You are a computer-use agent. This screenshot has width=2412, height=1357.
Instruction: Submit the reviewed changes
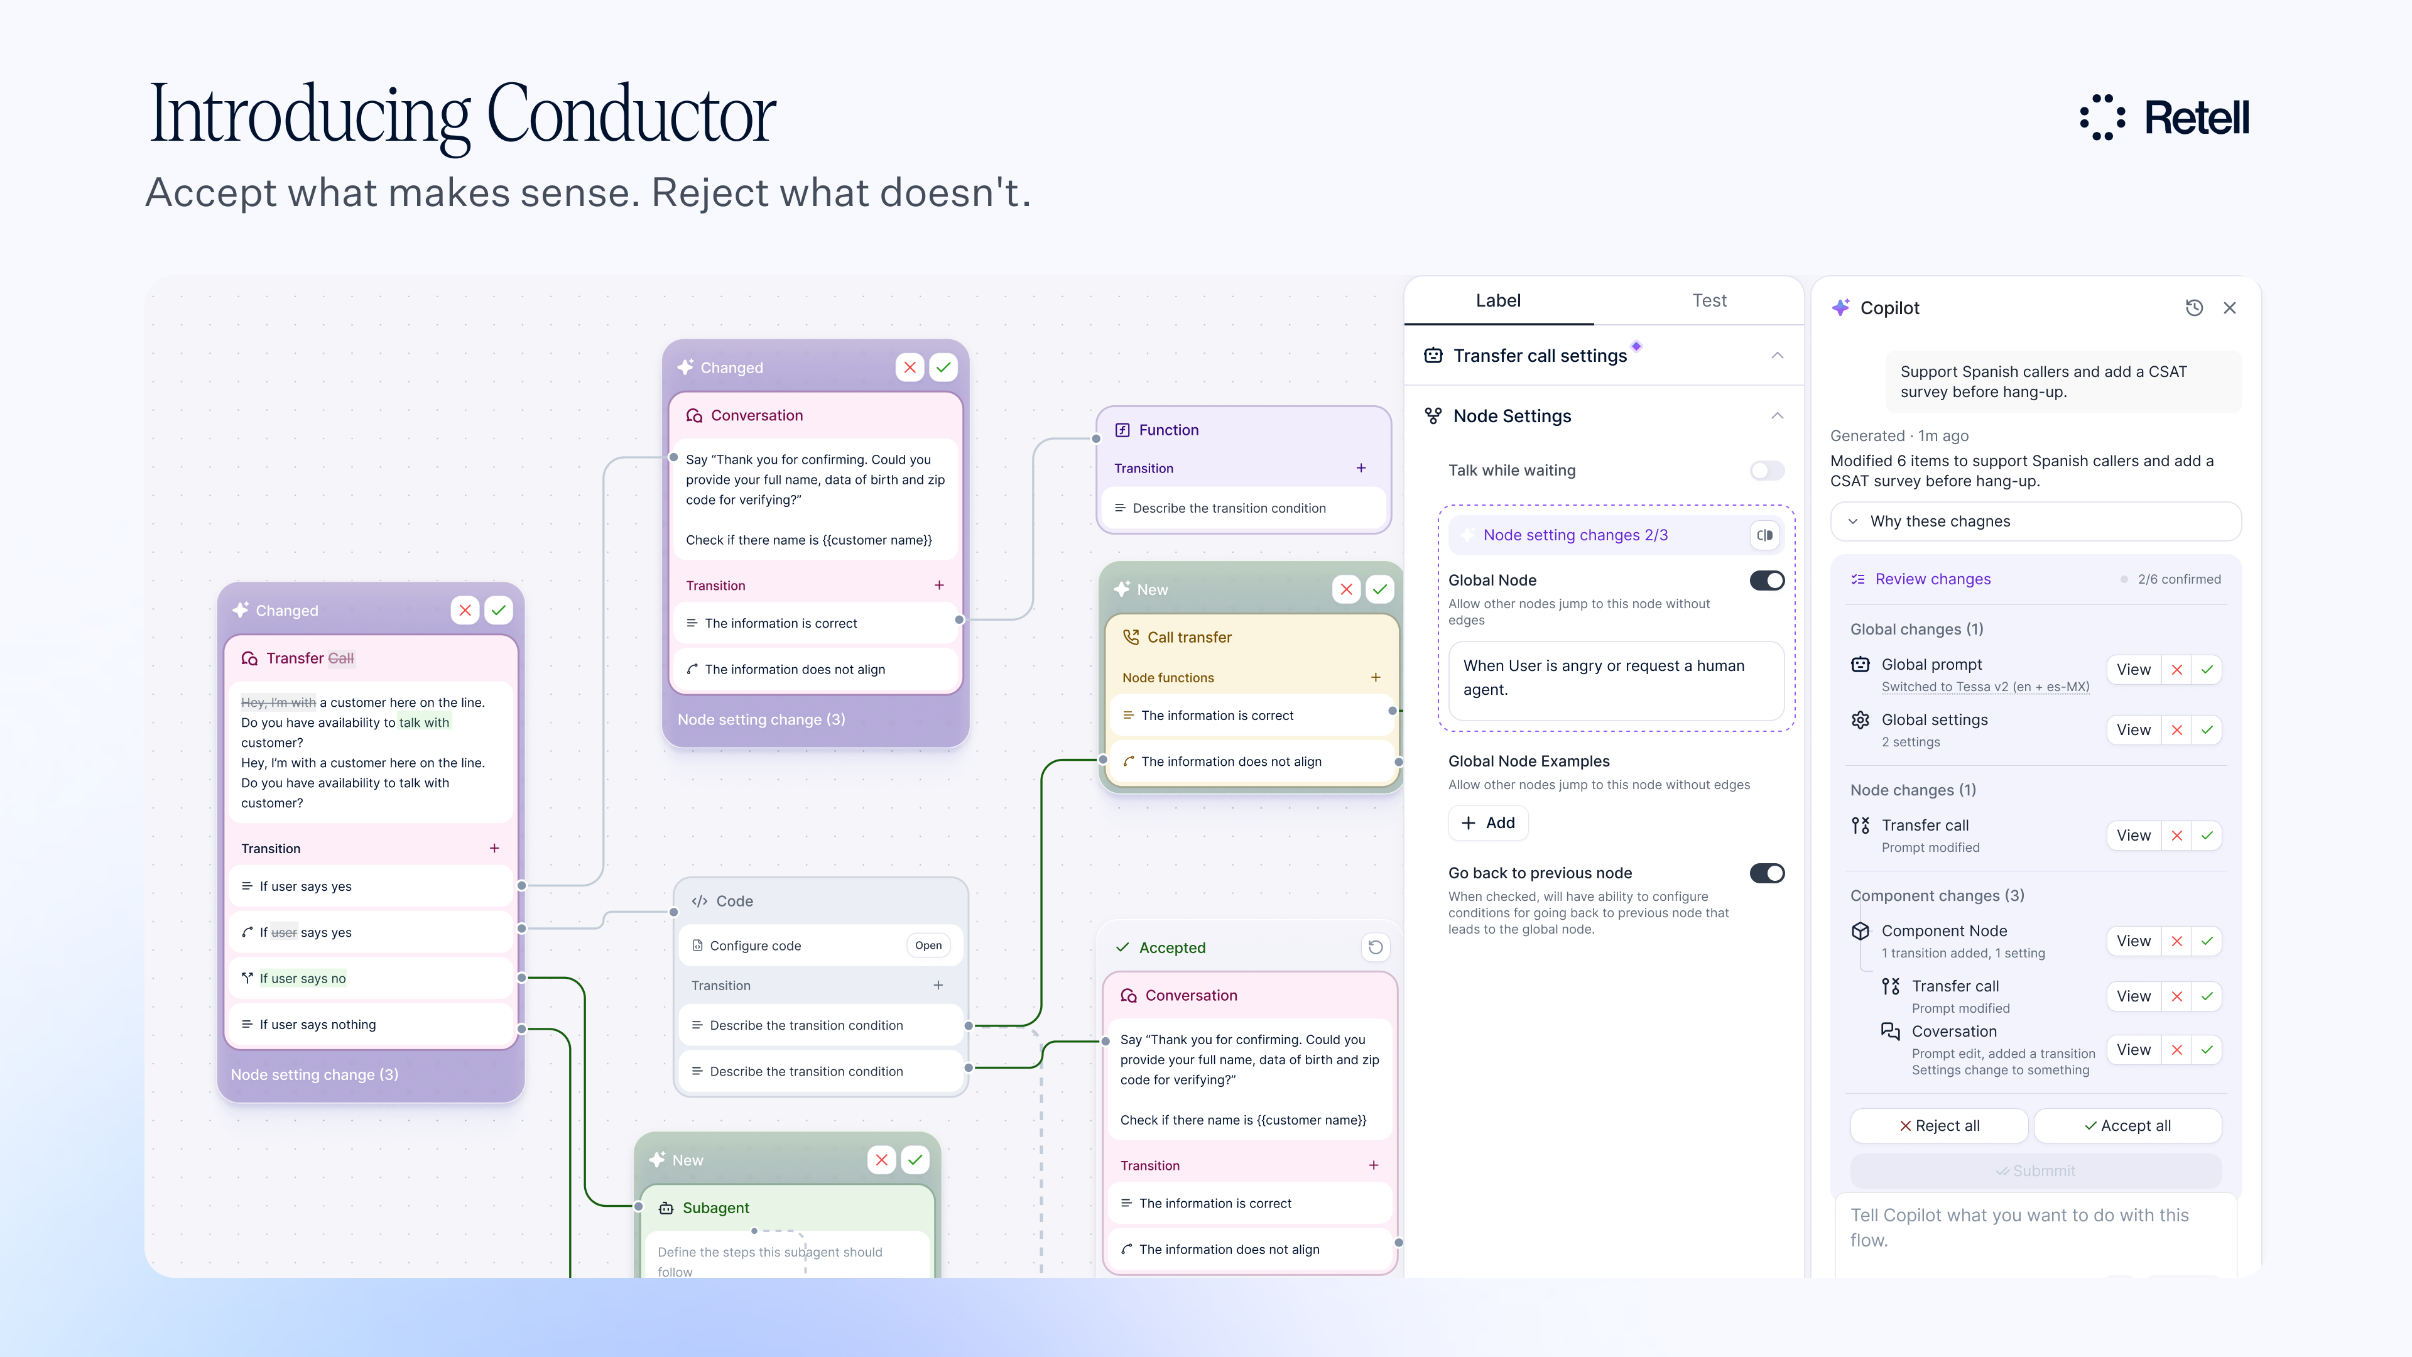pyautogui.click(x=2036, y=1170)
